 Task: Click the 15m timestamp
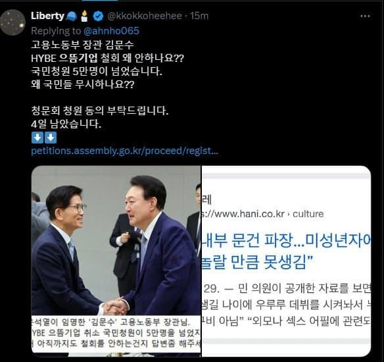coord(199,16)
